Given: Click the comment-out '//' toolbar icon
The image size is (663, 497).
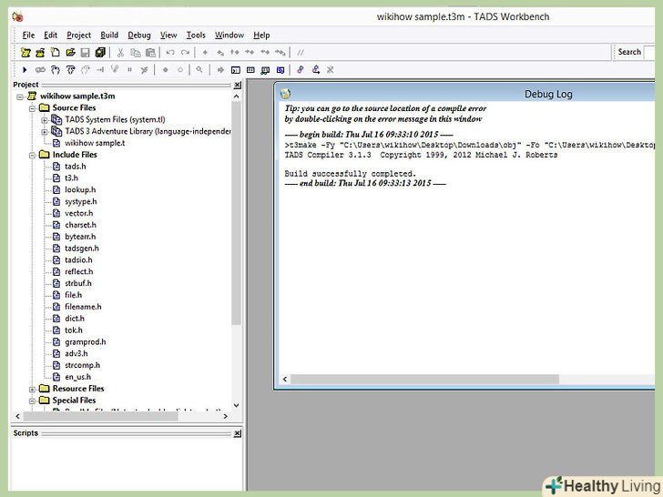Looking at the screenshot, I should pos(301,53).
